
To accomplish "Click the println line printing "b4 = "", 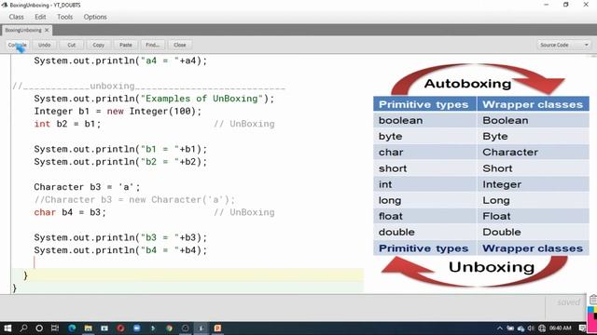I will click(x=120, y=250).
